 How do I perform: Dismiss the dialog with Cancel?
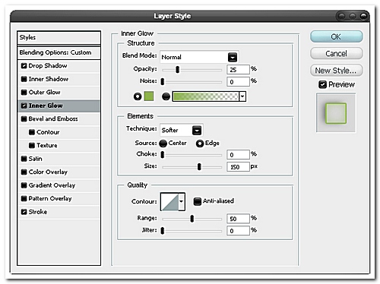(337, 53)
